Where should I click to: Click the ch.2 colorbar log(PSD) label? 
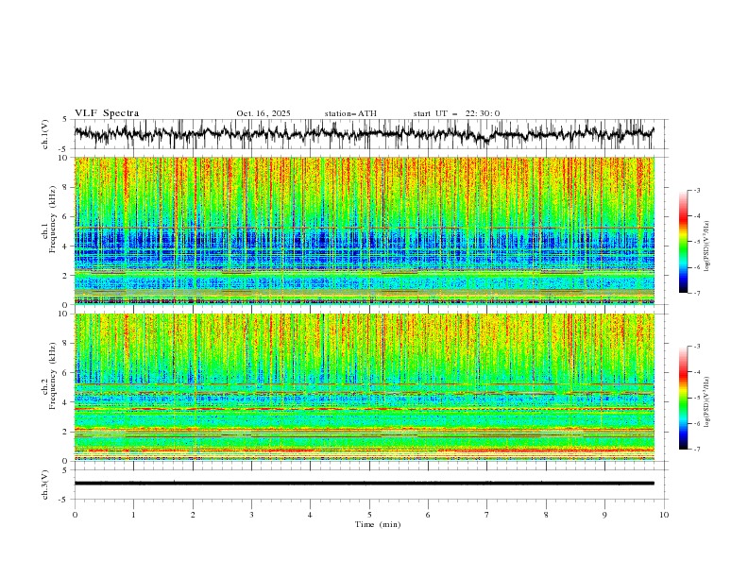[707, 402]
